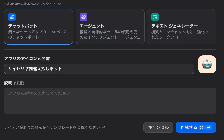This screenshot has height=140, width=224.
Task: Click the green text generator icon
Action: point(155,17)
